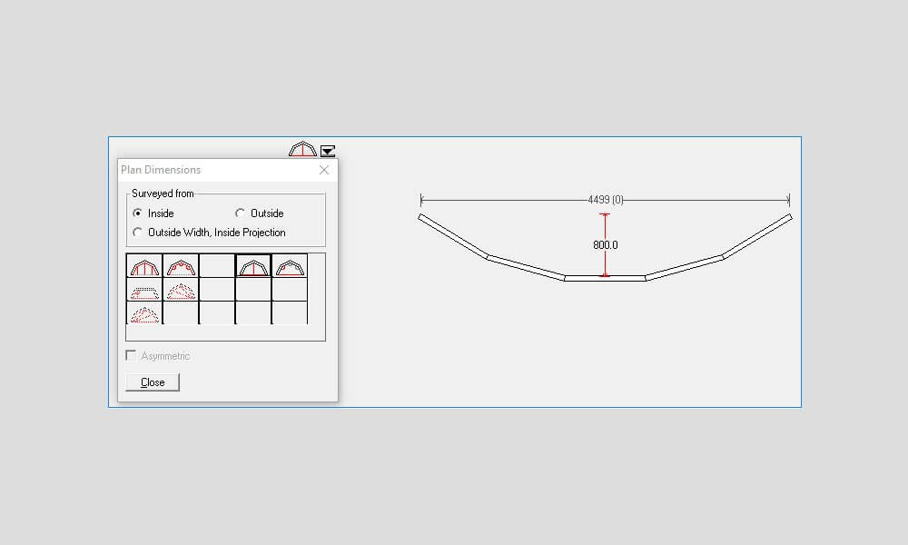This screenshot has width=908, height=545.
Task: Select the faceted Victorian plan shape icon
Action: [x=143, y=266]
